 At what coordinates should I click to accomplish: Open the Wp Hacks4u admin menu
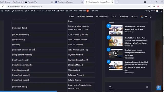pos(5,11)
